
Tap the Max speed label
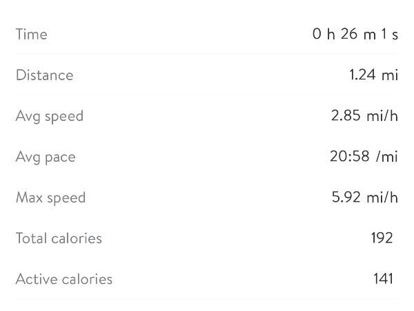coord(50,198)
